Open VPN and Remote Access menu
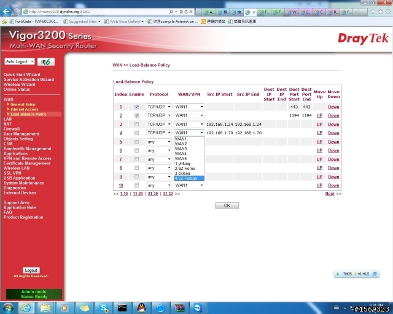The height and width of the screenshot is (314, 393). click(x=27, y=158)
